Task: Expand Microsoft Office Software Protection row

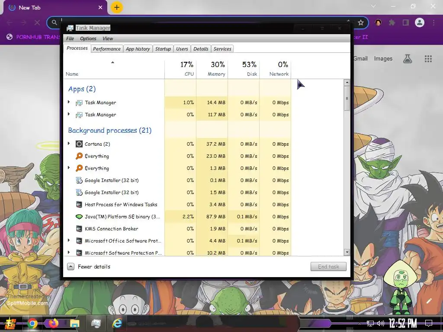Action: (69, 240)
